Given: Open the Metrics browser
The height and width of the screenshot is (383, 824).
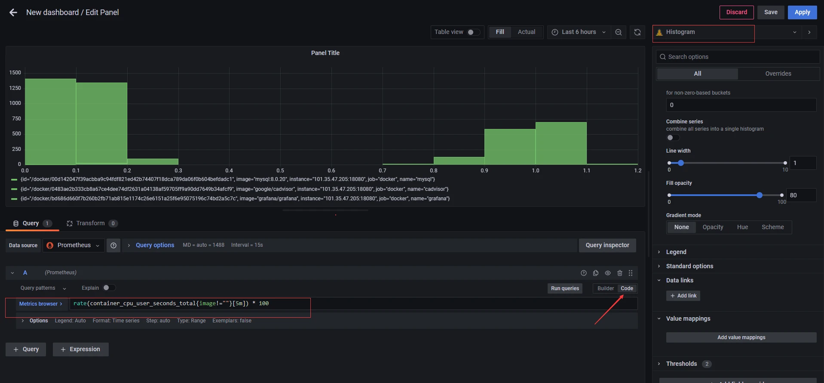Looking at the screenshot, I should tap(40, 304).
